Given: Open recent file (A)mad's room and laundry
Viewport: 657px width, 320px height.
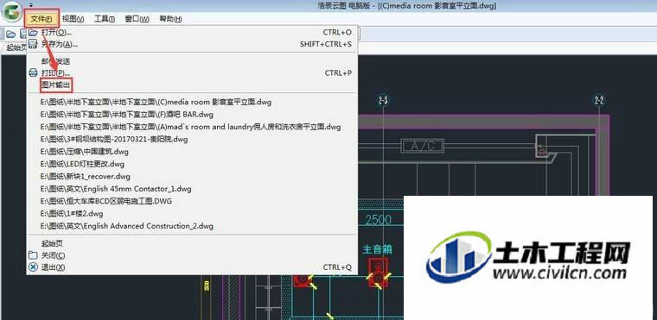Looking at the screenshot, I should [x=192, y=127].
